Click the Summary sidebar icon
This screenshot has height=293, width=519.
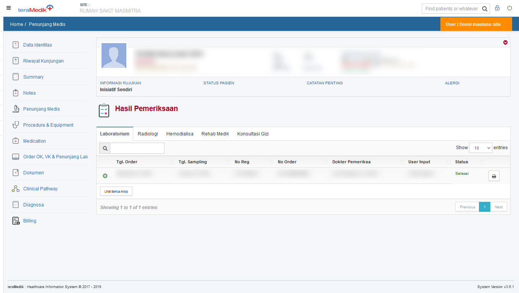click(x=16, y=77)
